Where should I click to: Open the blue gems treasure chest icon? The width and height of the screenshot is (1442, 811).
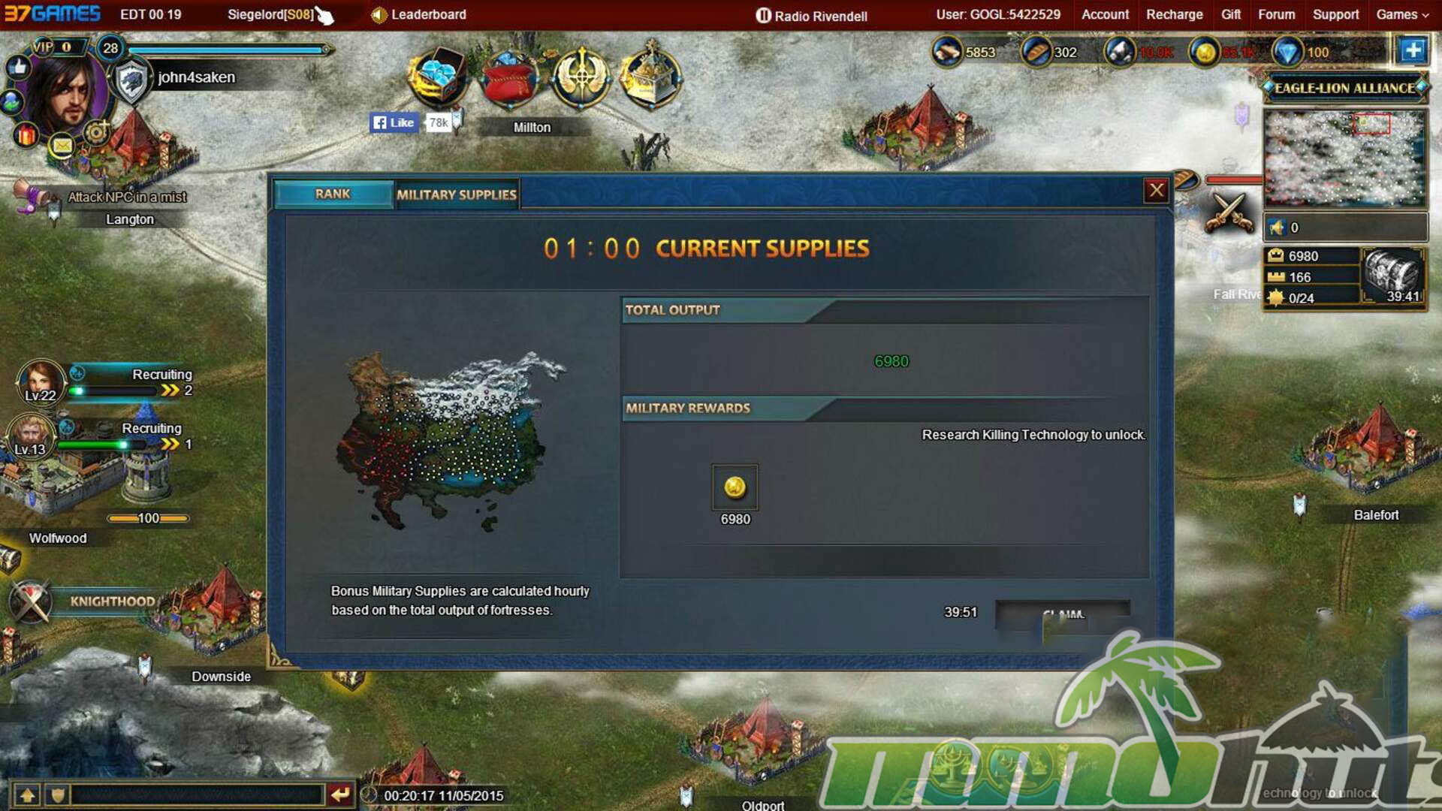pos(439,77)
